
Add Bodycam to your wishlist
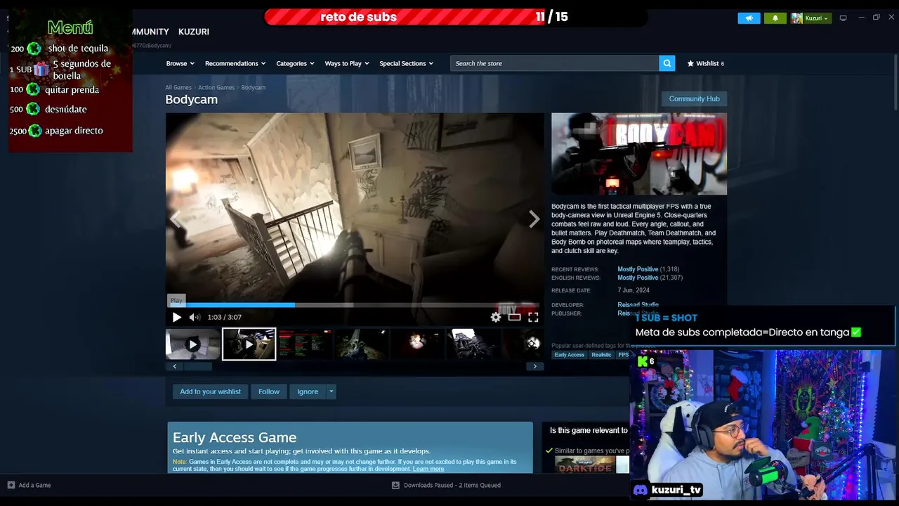[x=210, y=391]
